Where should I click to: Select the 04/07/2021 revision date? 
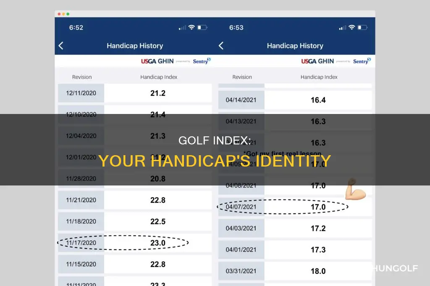tap(241, 207)
